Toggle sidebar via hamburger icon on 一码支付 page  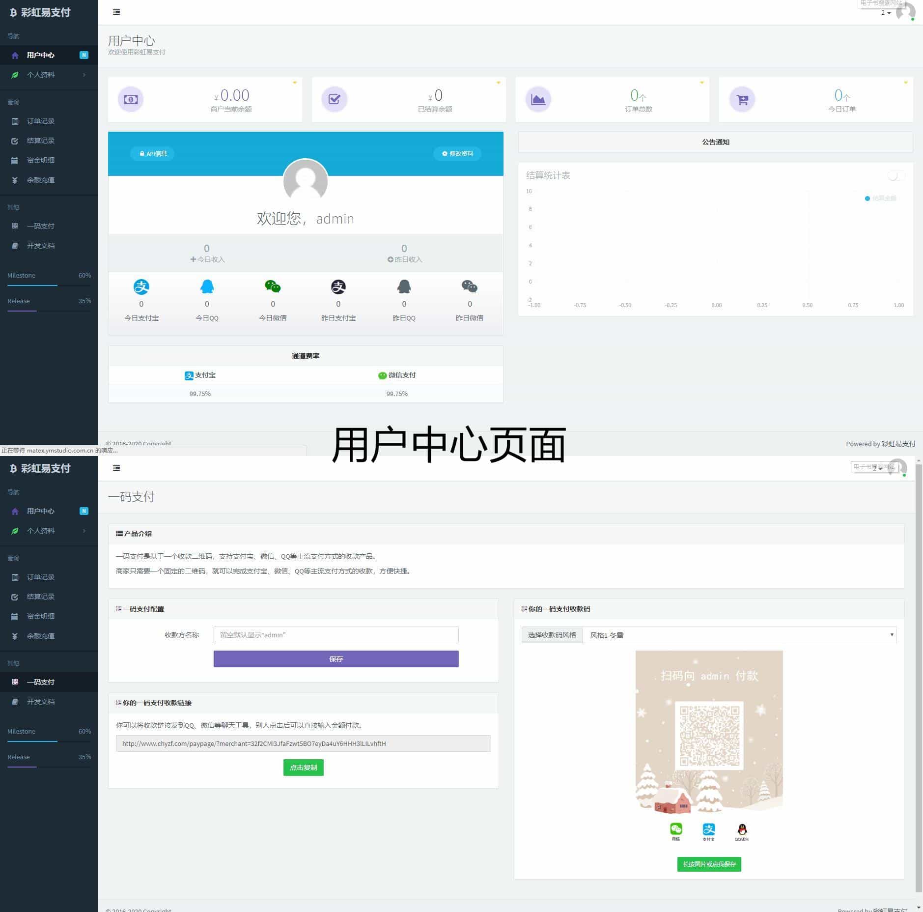pyautogui.click(x=116, y=468)
